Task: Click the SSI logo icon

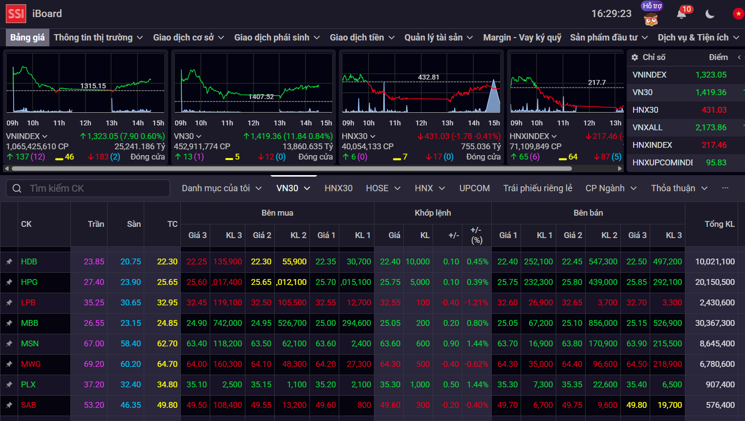Action: point(16,14)
